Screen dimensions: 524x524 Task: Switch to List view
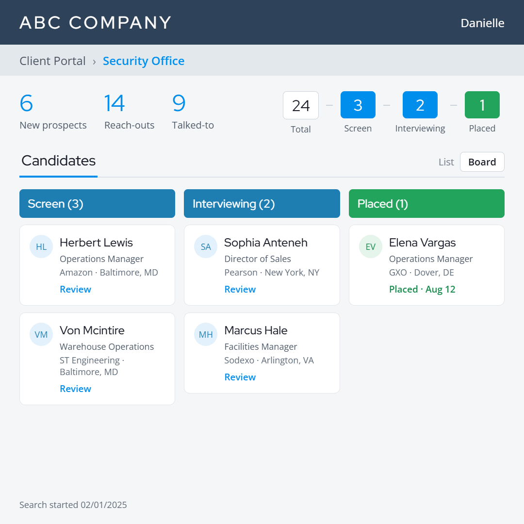tap(446, 162)
